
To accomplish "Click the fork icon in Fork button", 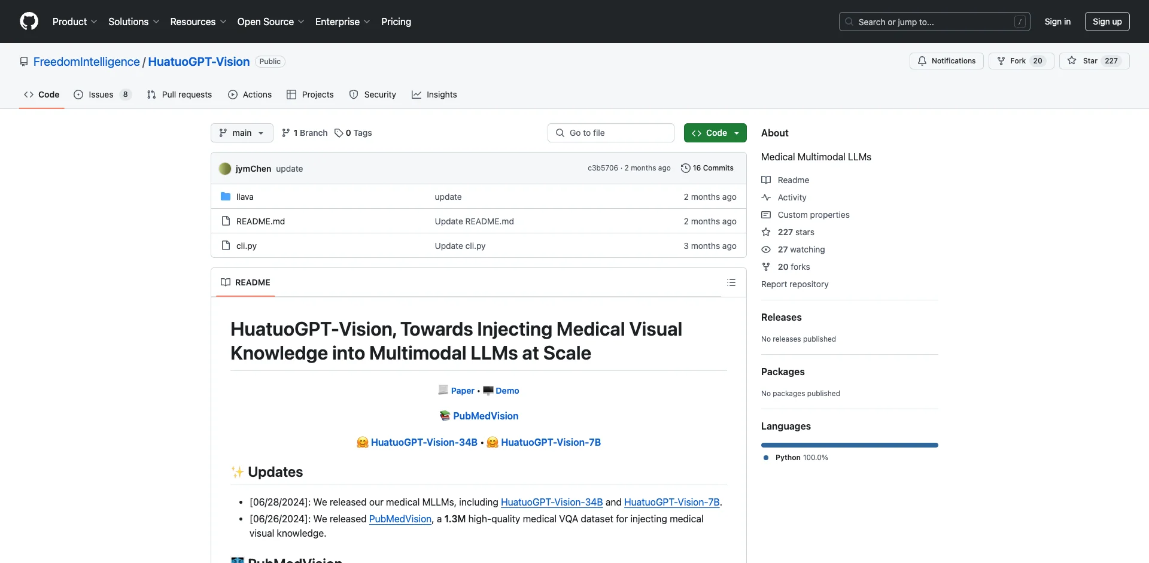I will click(x=1001, y=61).
